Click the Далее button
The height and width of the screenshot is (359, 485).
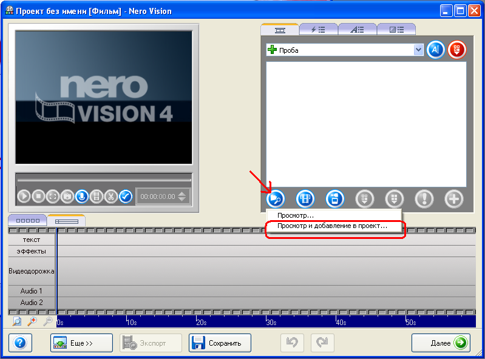click(x=441, y=343)
